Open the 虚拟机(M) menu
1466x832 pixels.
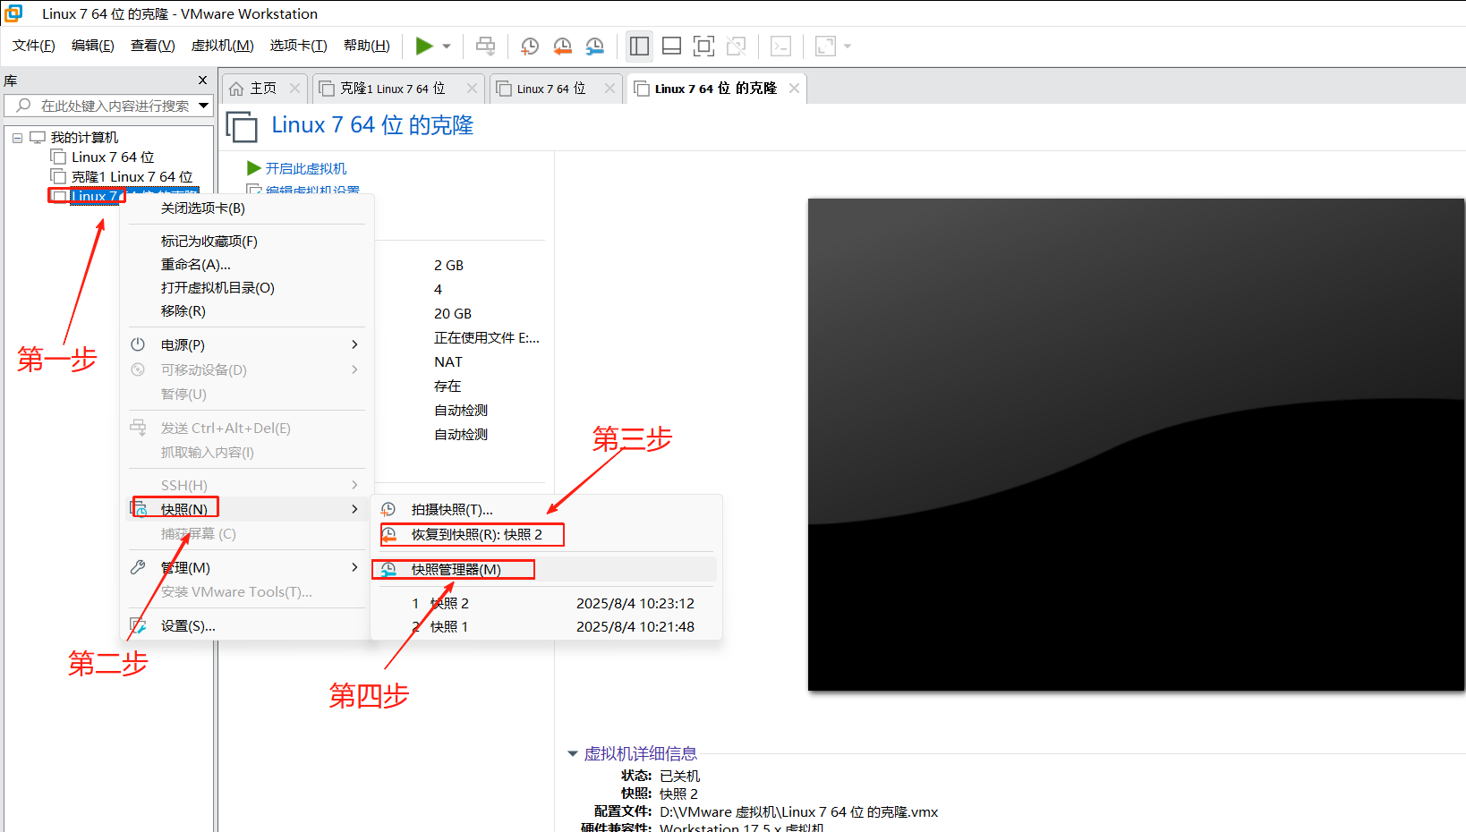coord(223,46)
